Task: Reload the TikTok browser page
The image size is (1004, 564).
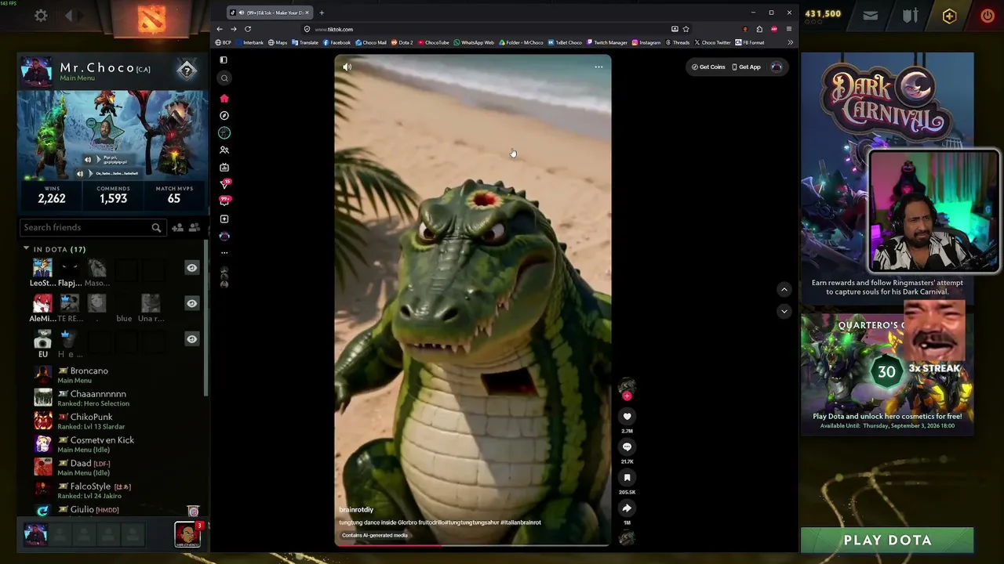Action: click(248, 30)
